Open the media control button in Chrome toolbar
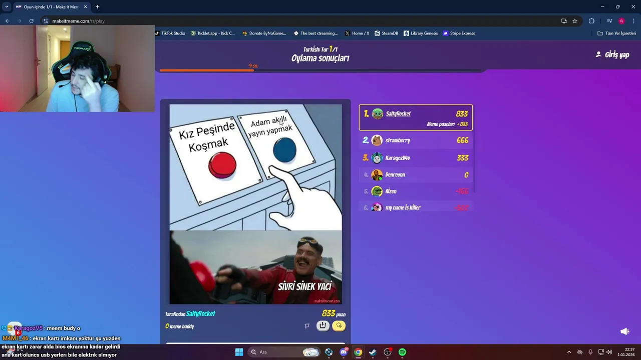Viewport: 641px width, 360px height. point(609,21)
